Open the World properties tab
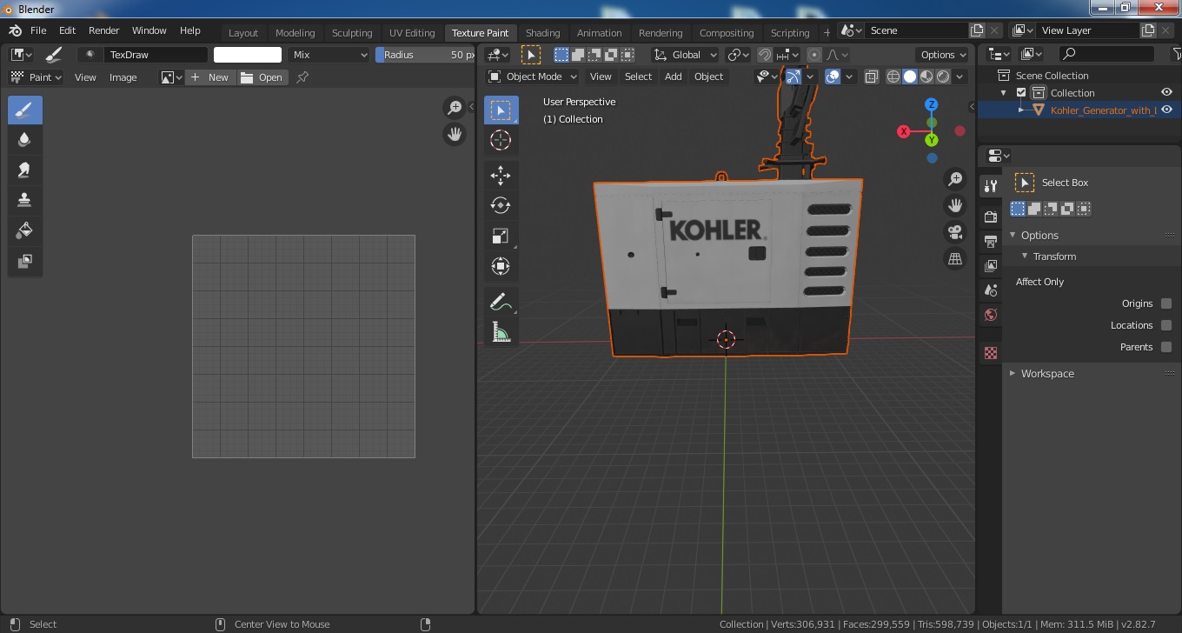Image resolution: width=1182 pixels, height=633 pixels. pos(990,315)
